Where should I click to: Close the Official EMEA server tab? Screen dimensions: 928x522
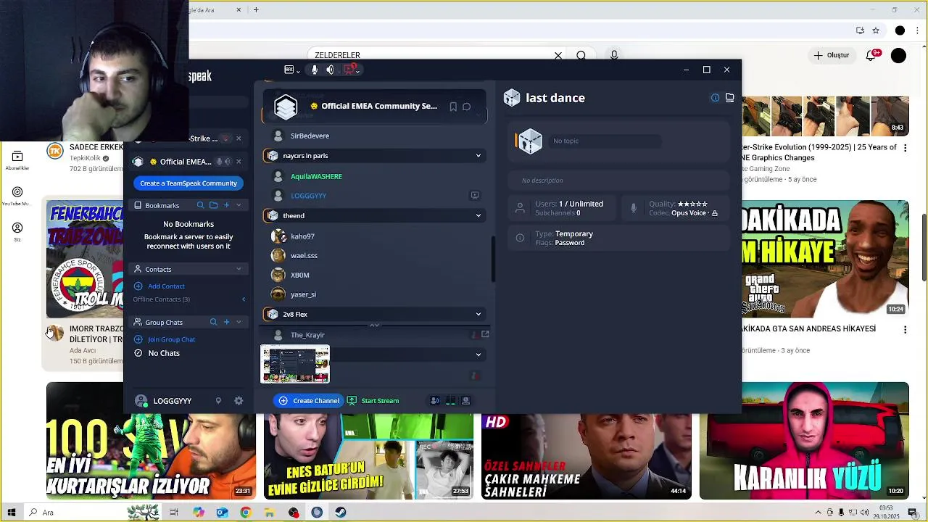click(239, 162)
